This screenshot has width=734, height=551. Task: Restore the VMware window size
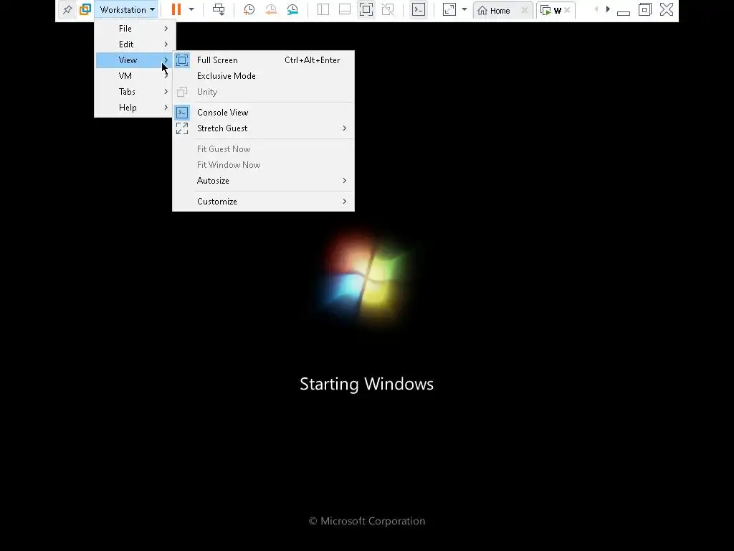[x=645, y=9]
